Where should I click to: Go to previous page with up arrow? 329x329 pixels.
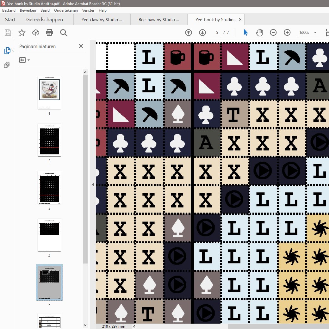(x=189, y=33)
